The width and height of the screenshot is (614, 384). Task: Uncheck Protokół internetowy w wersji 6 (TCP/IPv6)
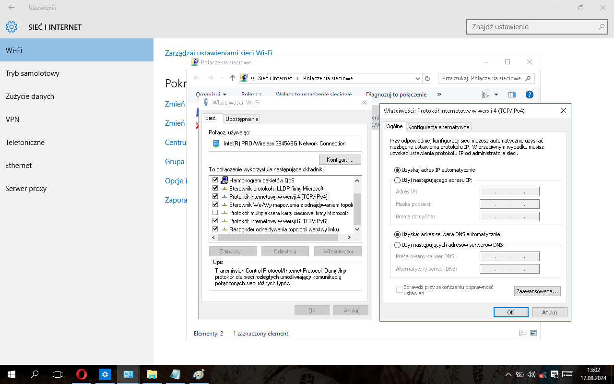coord(215,221)
